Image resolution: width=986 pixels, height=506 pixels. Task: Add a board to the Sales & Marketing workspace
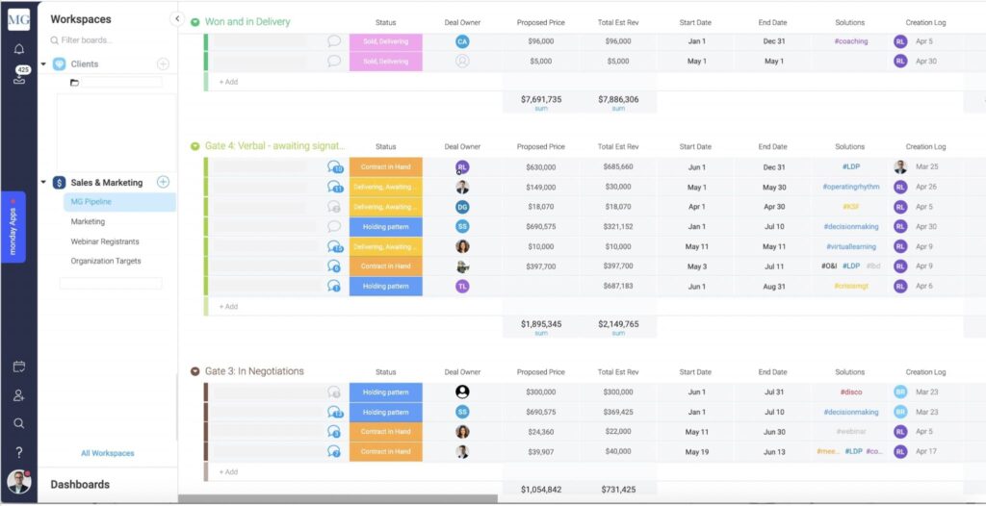pyautogui.click(x=163, y=182)
